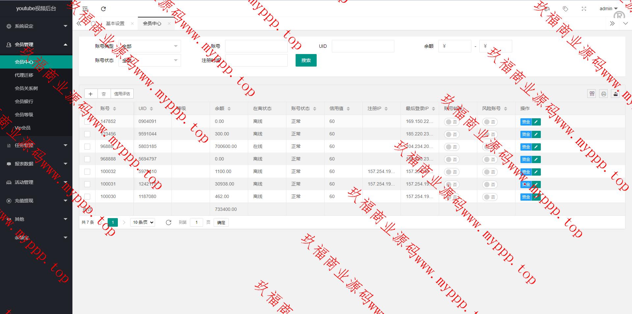This screenshot has height=314, width=632.
Task: Click the print icon above table
Action: point(603,94)
